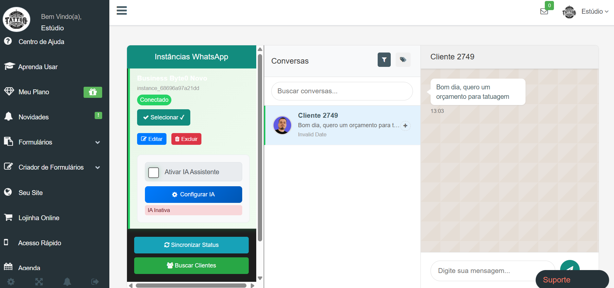Click the Cliente 2749 contact avatar
The width and height of the screenshot is (614, 288).
282,125
